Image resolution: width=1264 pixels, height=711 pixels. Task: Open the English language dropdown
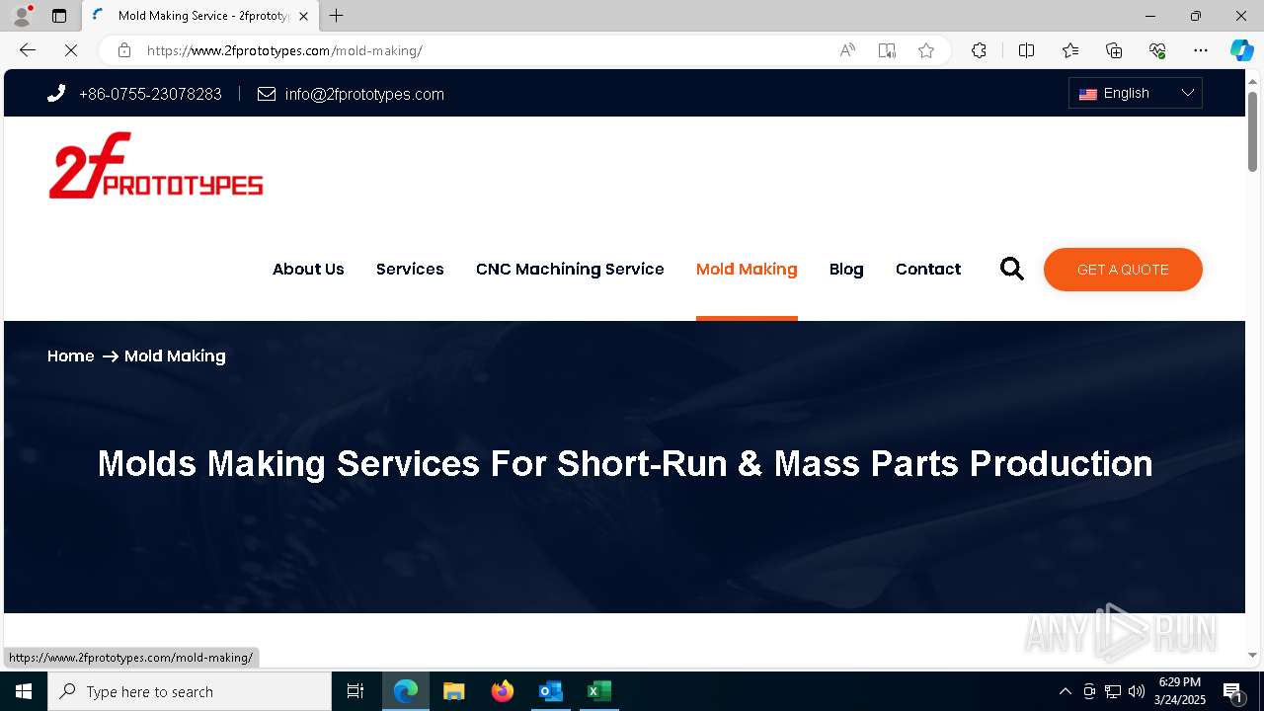pyautogui.click(x=1136, y=93)
